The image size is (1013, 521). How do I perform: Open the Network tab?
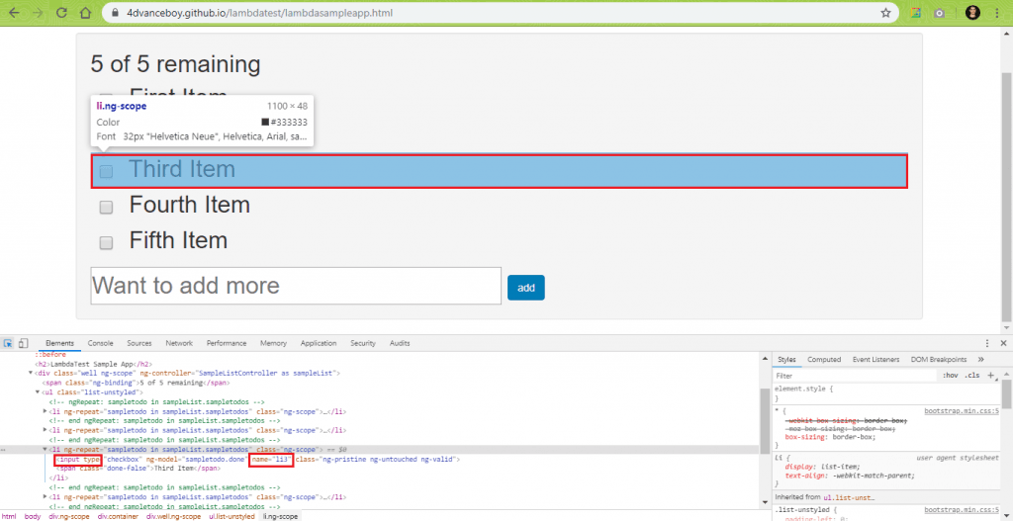(179, 343)
